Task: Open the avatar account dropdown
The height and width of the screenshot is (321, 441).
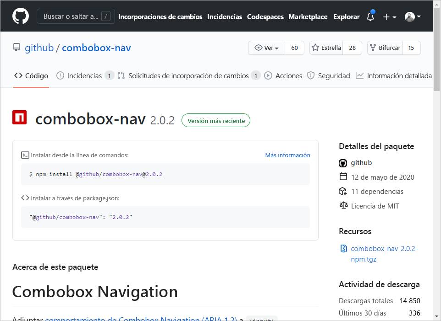Action: tap(411, 17)
